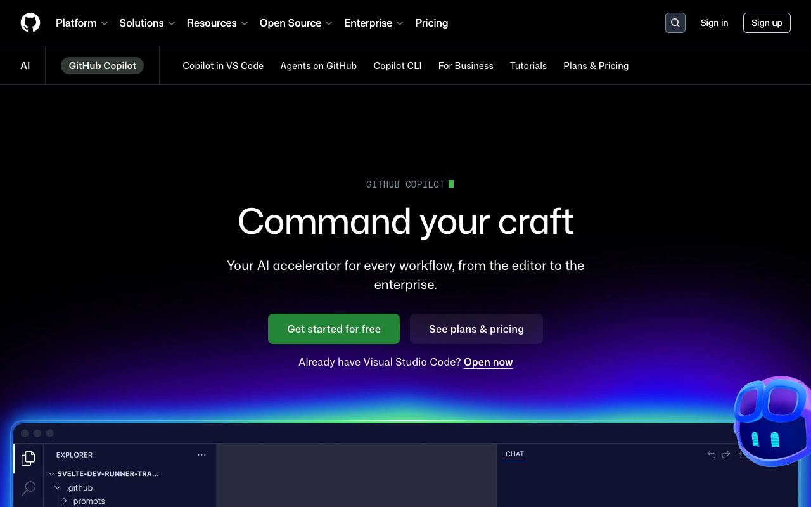This screenshot has height=507, width=811.
Task: Open the Solutions dropdown menu
Action: (x=147, y=23)
